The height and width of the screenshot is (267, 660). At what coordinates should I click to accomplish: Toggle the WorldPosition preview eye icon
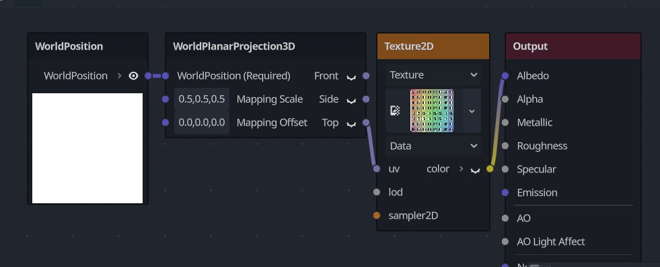pos(133,76)
